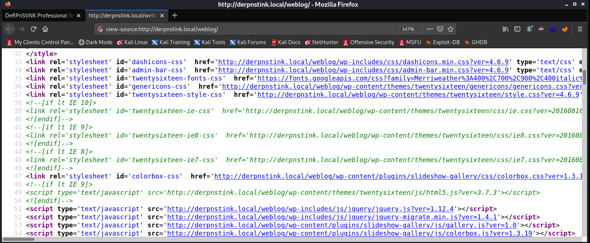Open the page actions three-dots menu
The height and width of the screenshot is (243, 590).
click(429, 29)
